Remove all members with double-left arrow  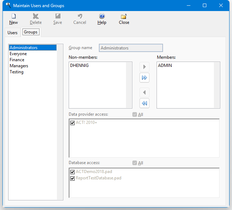(x=144, y=103)
